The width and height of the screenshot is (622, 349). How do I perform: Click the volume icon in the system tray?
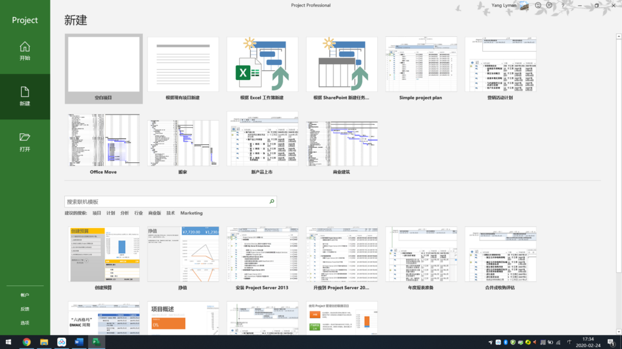535,342
